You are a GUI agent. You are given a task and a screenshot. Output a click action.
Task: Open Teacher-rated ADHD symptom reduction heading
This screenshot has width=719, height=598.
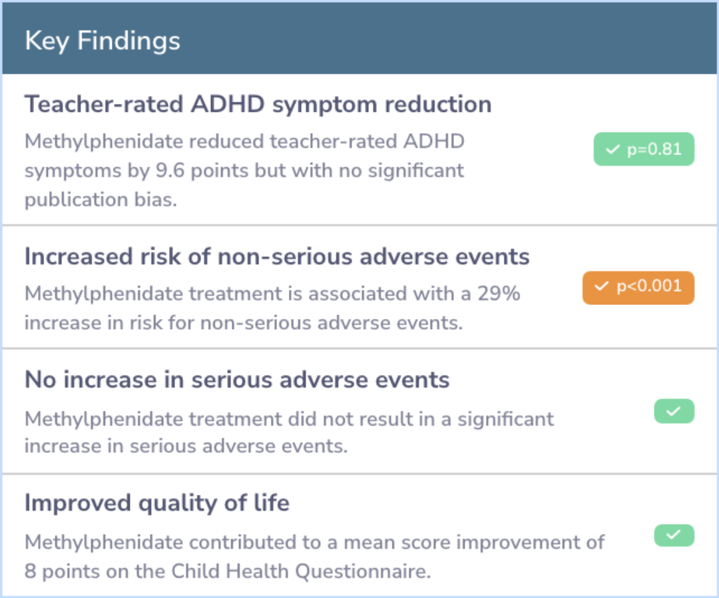point(258,104)
